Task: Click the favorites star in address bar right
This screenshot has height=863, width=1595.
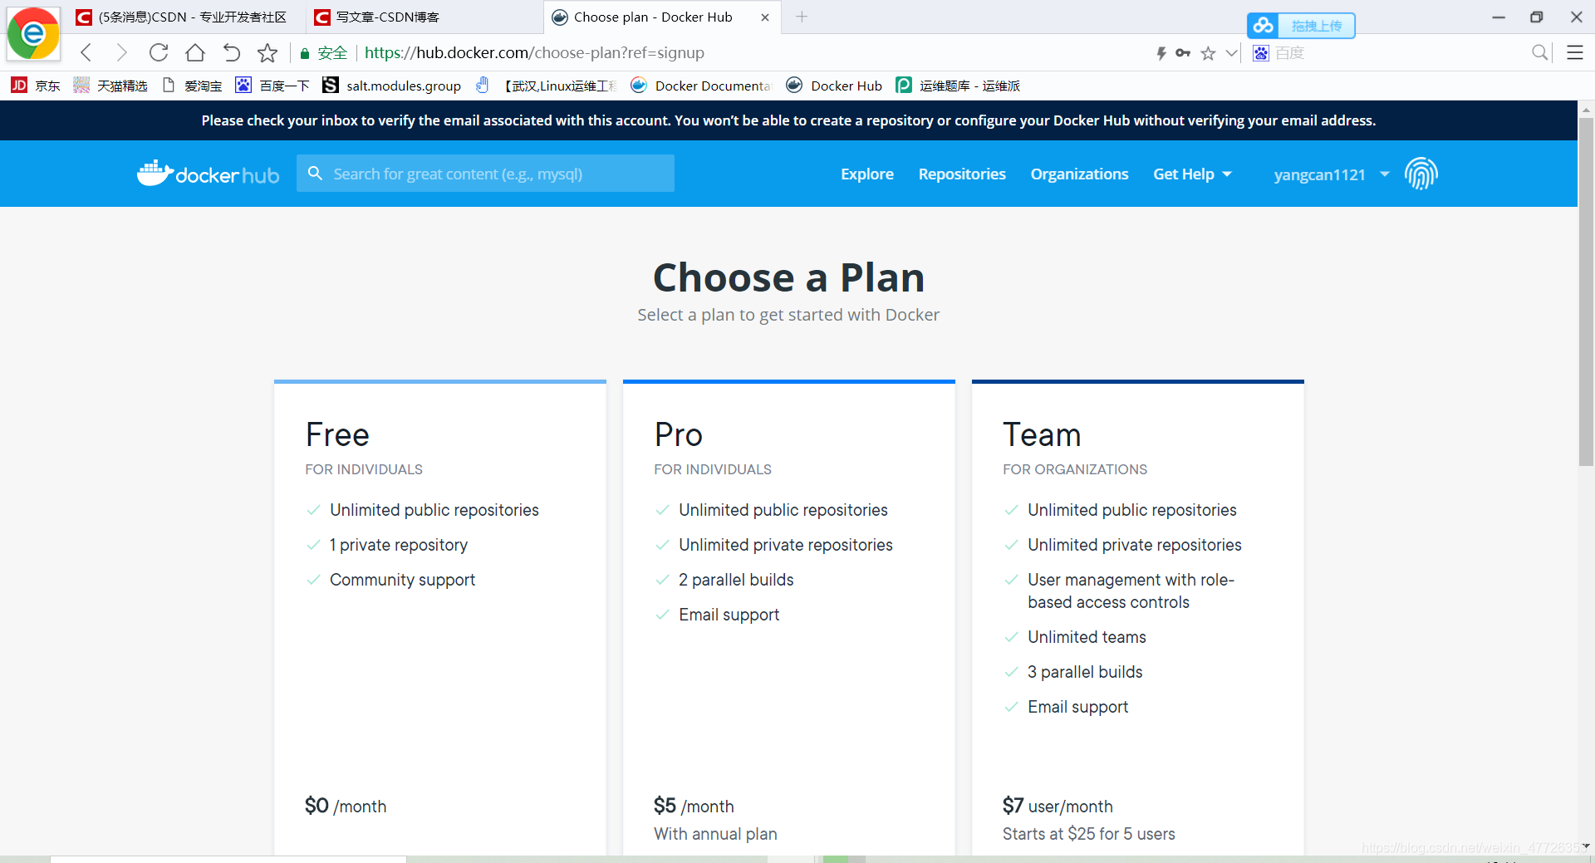Action: point(1208,53)
